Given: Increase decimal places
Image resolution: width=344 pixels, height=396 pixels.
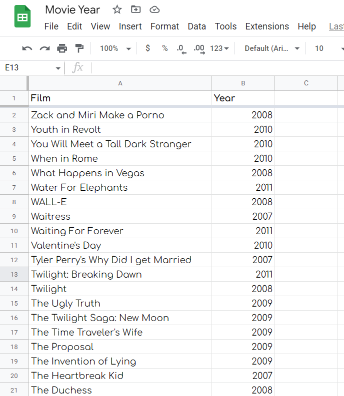Looking at the screenshot, I should point(199,48).
